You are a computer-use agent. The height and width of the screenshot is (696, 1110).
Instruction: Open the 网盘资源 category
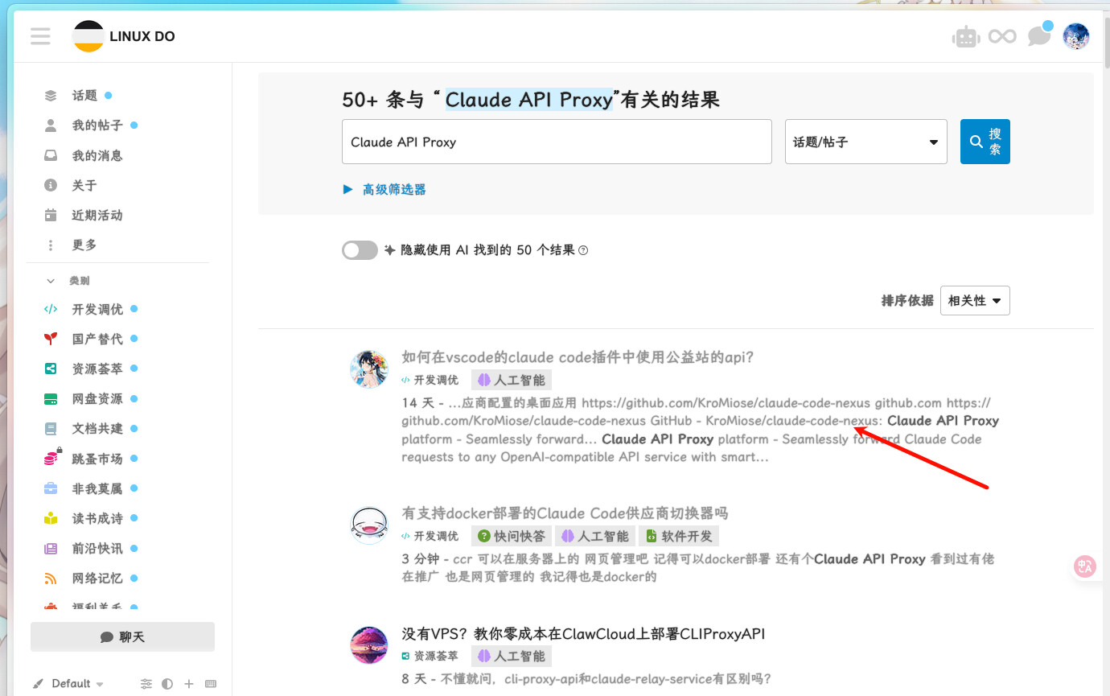coord(97,398)
